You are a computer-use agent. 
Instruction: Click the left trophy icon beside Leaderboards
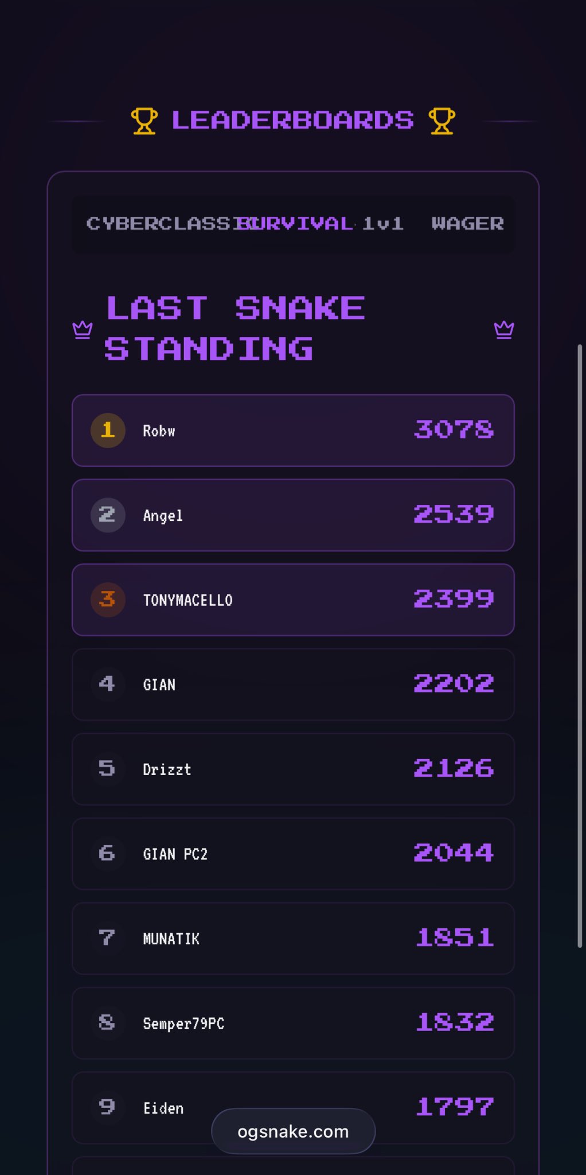144,121
